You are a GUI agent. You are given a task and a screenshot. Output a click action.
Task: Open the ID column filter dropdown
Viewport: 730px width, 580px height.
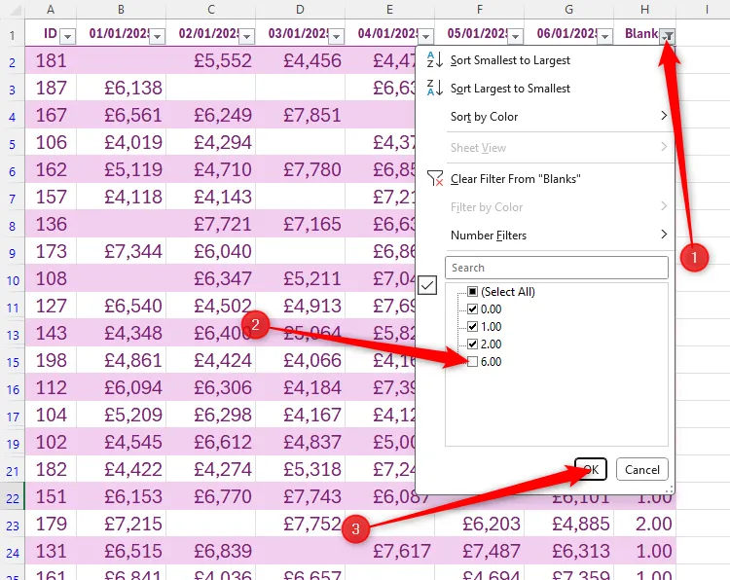click(67, 36)
